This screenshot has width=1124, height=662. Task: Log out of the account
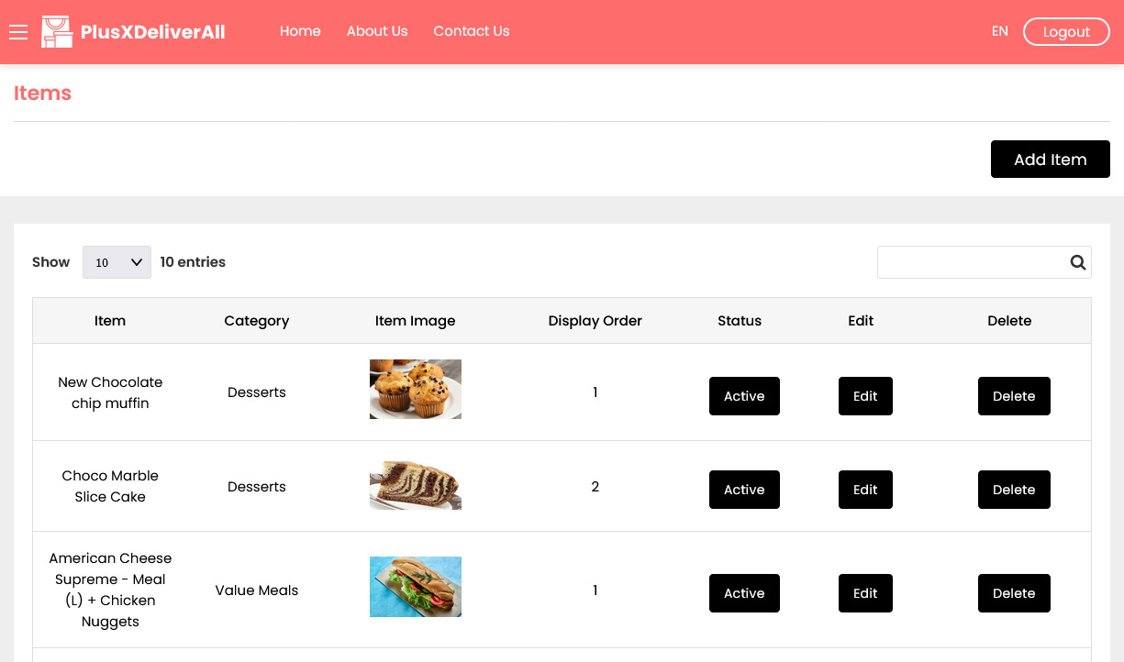[x=1066, y=32]
